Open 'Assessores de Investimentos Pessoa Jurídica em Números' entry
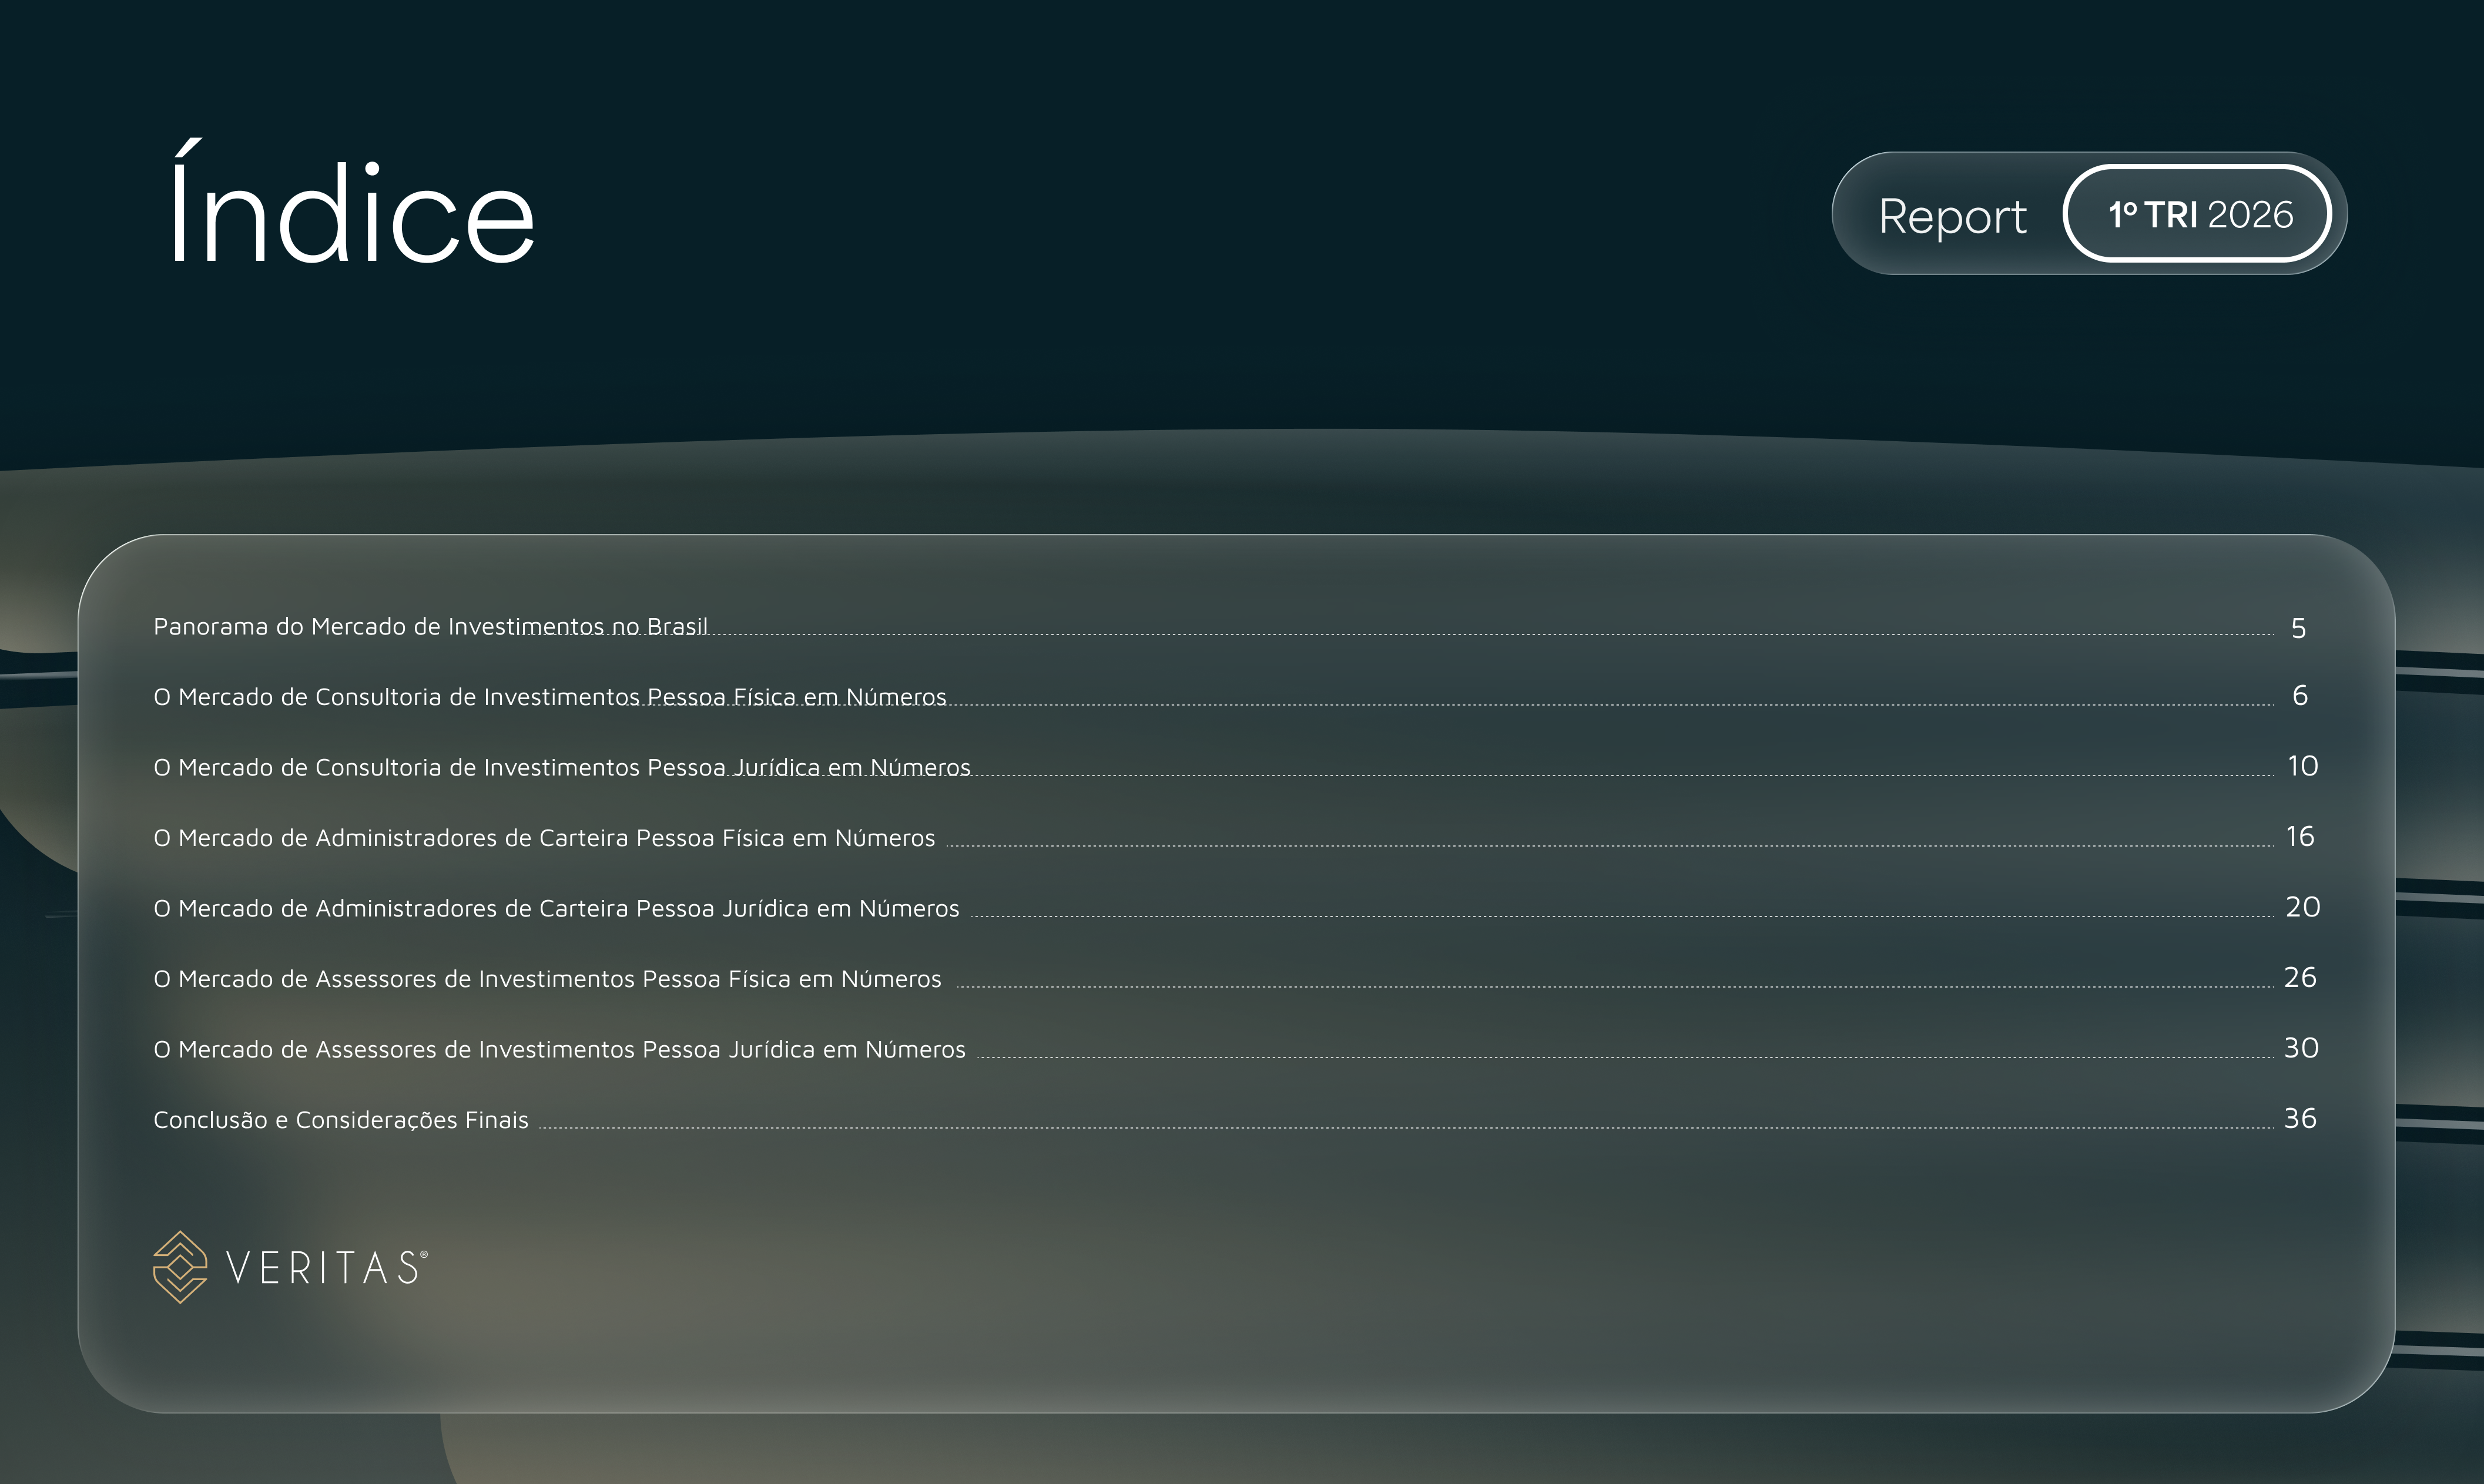The height and width of the screenshot is (1484, 2484). [x=559, y=1049]
